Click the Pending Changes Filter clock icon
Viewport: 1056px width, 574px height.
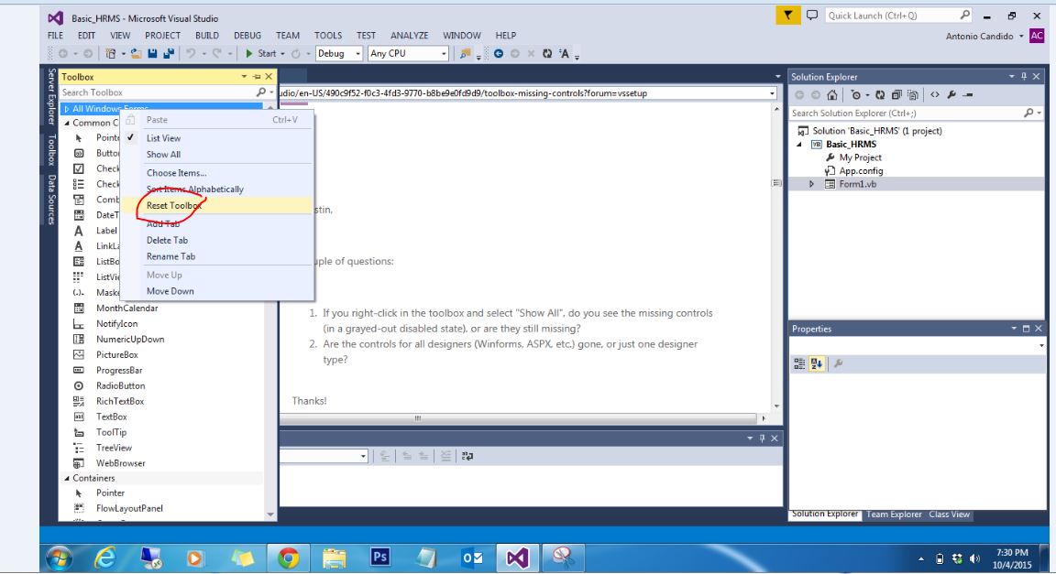point(855,95)
